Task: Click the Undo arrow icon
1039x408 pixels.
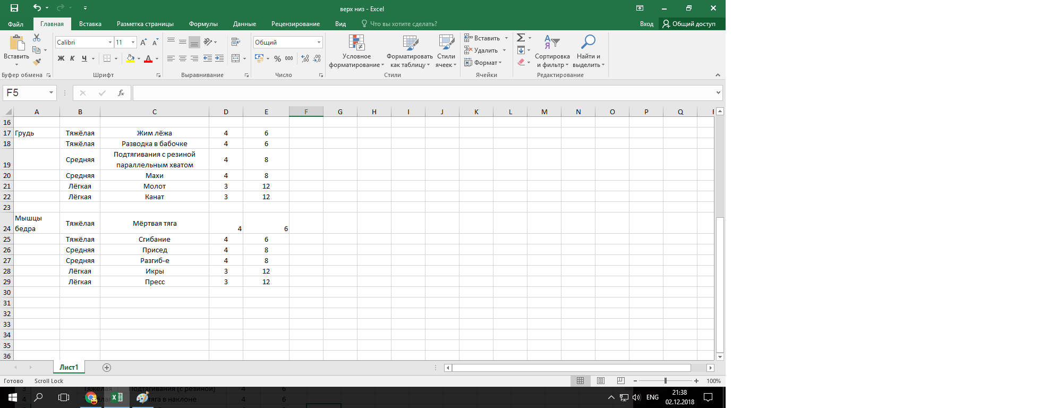Action: 37,8
